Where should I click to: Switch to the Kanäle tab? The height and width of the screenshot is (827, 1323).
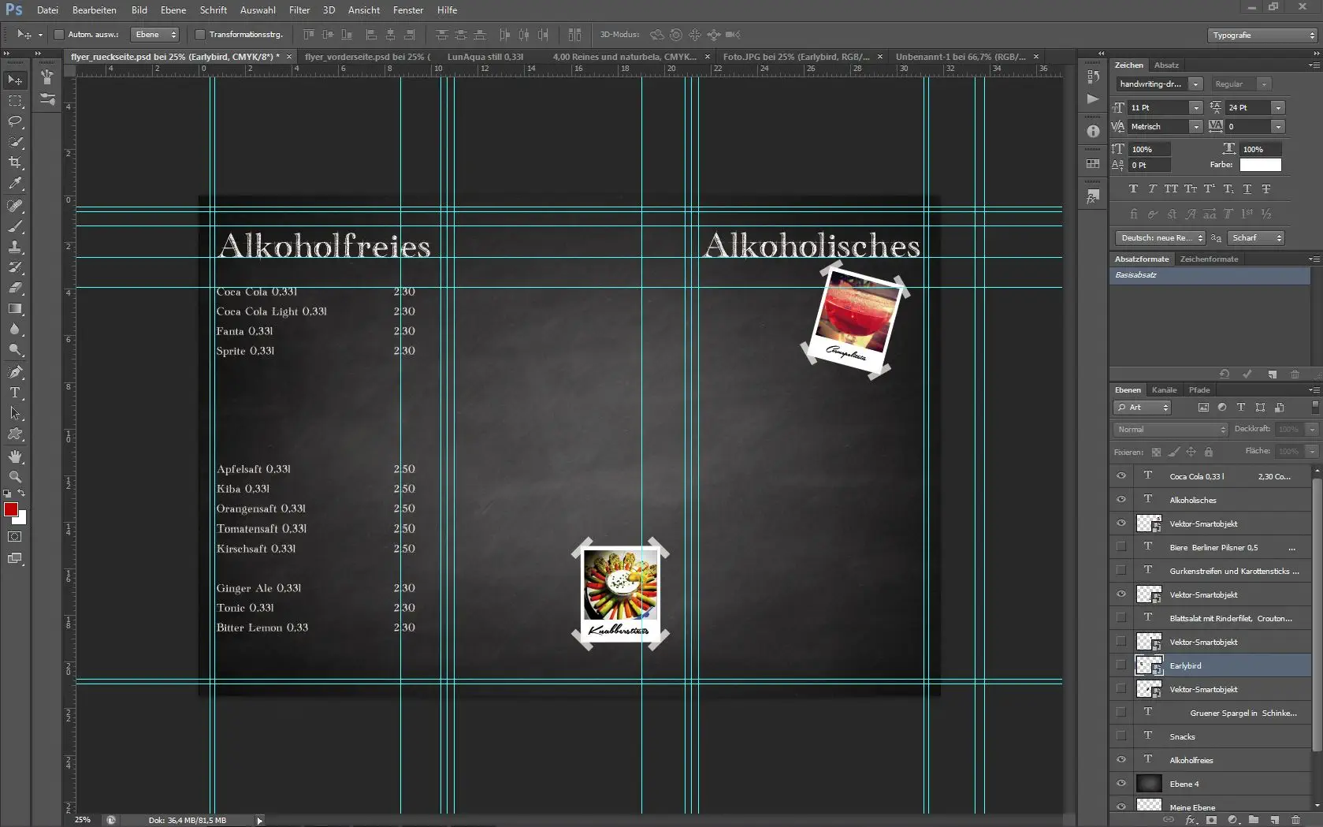point(1164,390)
